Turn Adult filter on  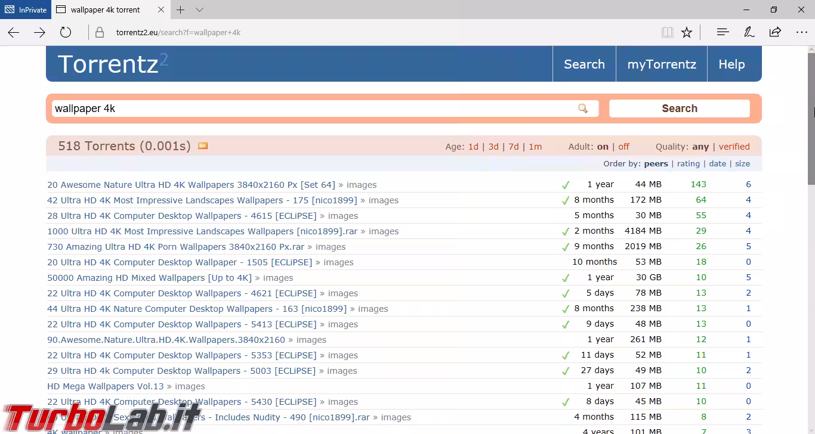point(603,147)
